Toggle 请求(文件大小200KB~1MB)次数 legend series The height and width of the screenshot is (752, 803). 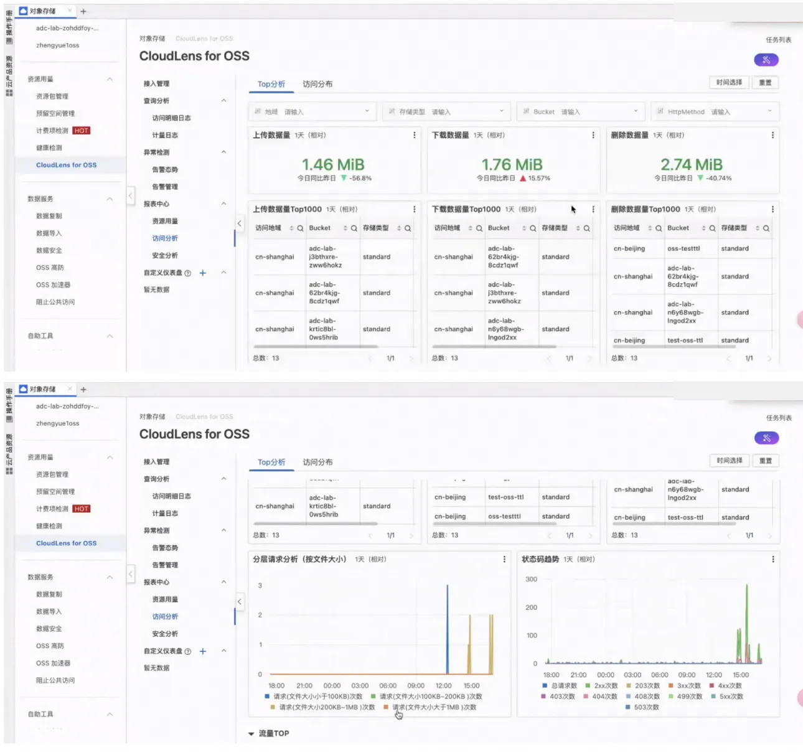[x=322, y=707]
